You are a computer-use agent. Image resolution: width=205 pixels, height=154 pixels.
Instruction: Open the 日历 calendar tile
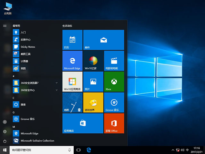(72, 40)
